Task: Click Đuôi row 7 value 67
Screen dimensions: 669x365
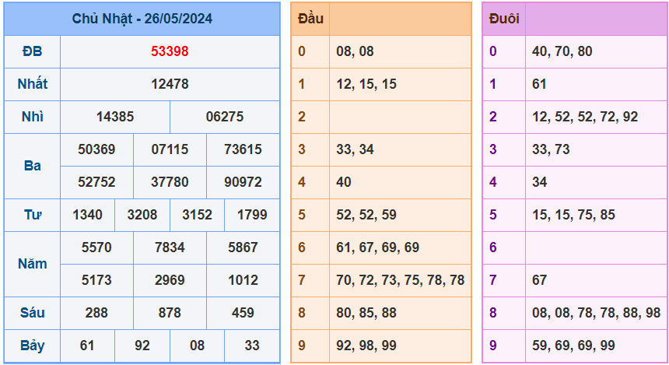Action: [539, 280]
